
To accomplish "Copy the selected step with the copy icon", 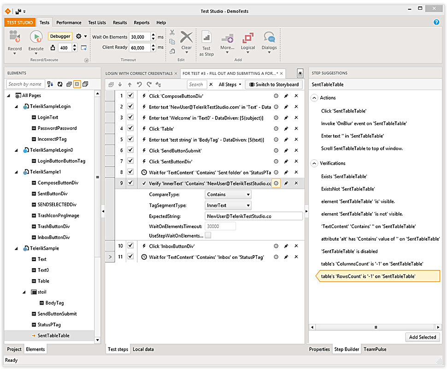I will [x=172, y=42].
